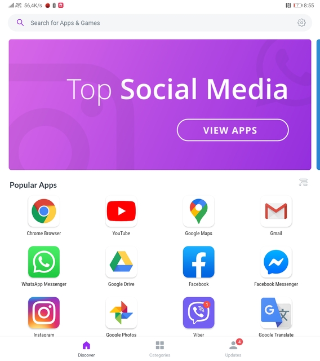
Task: Tap the Top Social Media banner
Action: tap(160, 104)
